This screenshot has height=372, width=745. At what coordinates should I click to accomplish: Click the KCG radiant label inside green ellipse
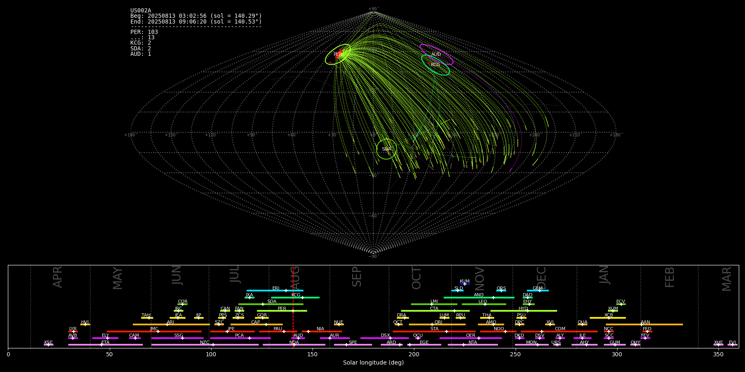[x=435, y=65]
